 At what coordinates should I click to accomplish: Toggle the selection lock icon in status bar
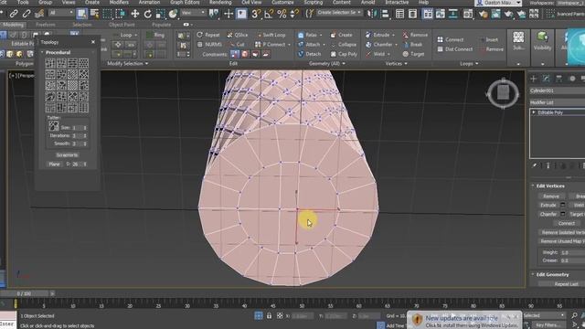point(269,316)
